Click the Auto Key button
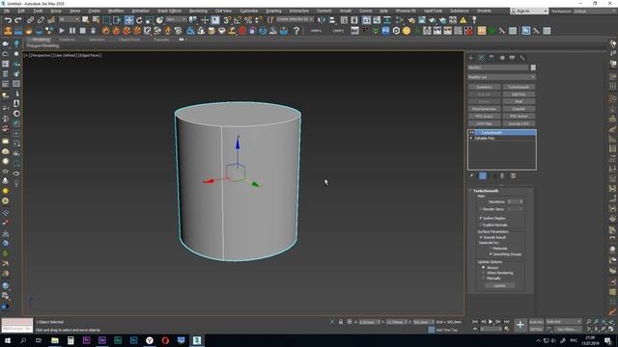Screen dimensions: 618x347 pos(536,322)
